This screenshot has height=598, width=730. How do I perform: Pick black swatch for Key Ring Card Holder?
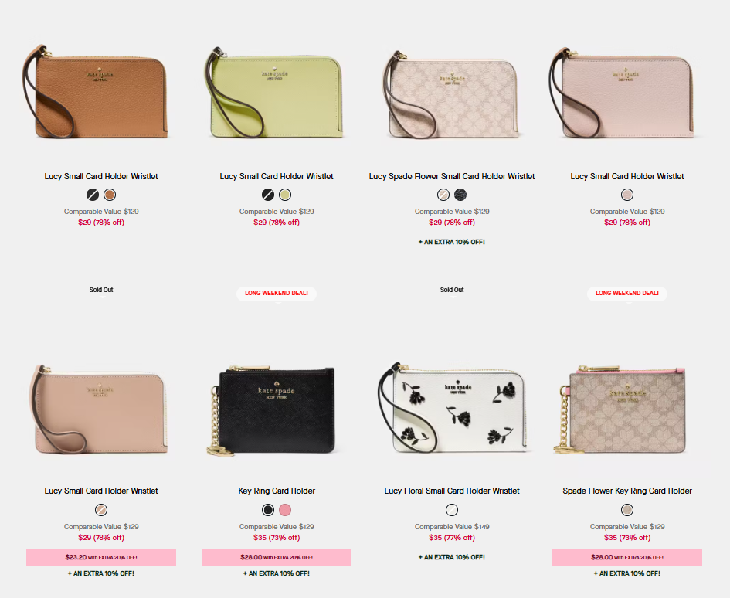click(268, 510)
